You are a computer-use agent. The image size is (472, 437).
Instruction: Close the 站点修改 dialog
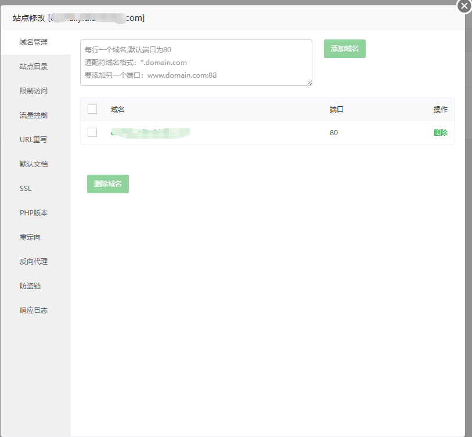[x=463, y=6]
